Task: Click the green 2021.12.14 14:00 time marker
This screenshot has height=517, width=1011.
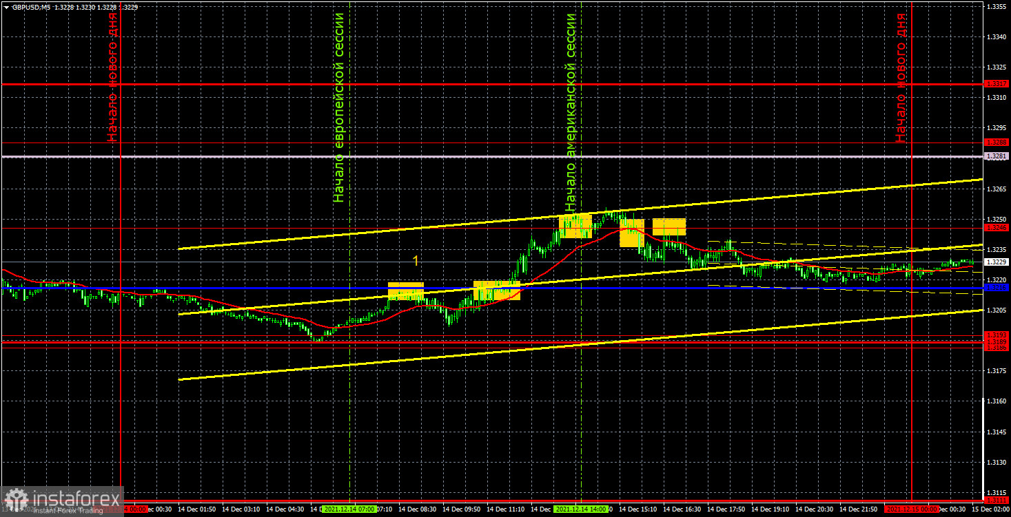Action: (x=581, y=509)
